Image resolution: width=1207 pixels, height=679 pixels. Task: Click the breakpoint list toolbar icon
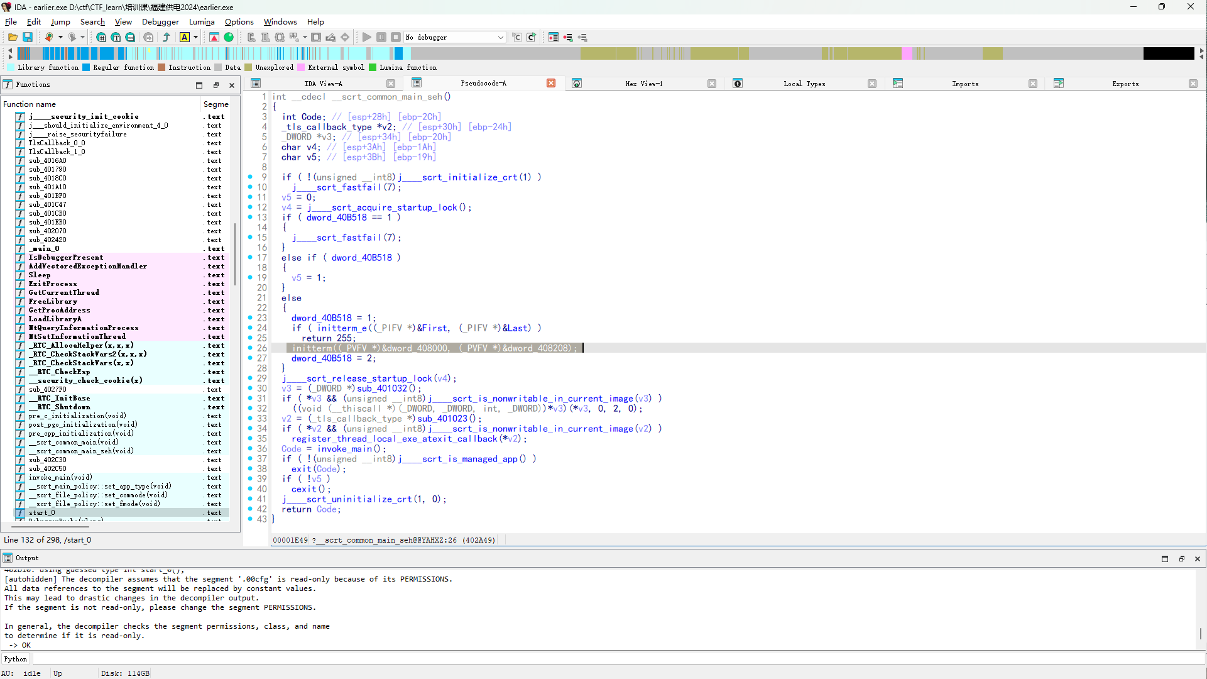tap(554, 38)
